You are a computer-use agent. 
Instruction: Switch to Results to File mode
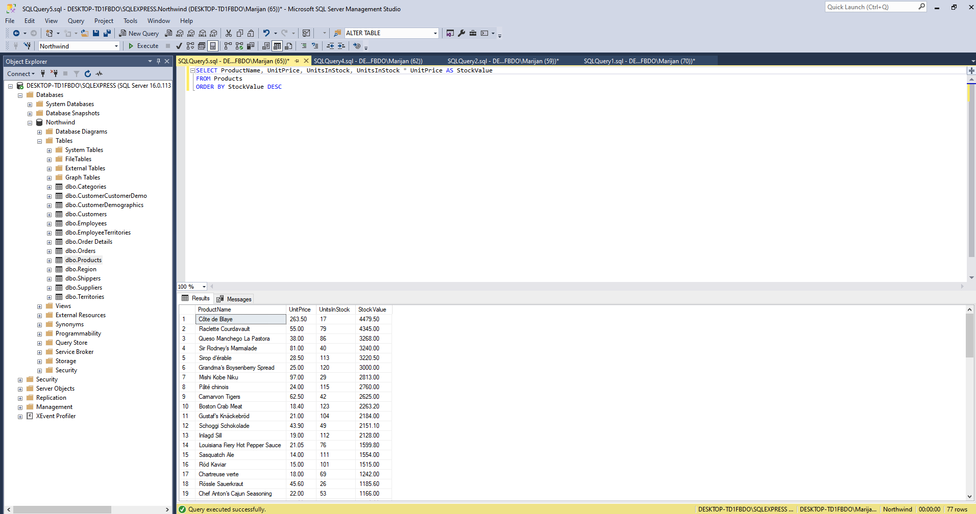click(x=288, y=46)
